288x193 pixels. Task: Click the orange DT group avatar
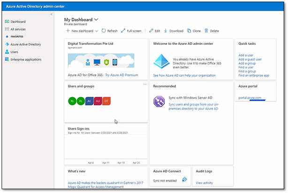106,101
